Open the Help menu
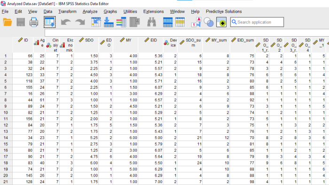 click(195, 12)
